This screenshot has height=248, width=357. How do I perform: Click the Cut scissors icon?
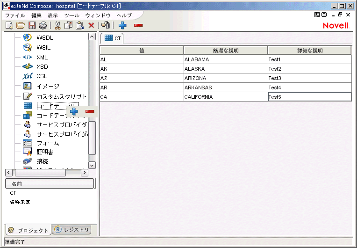[x=58, y=25]
